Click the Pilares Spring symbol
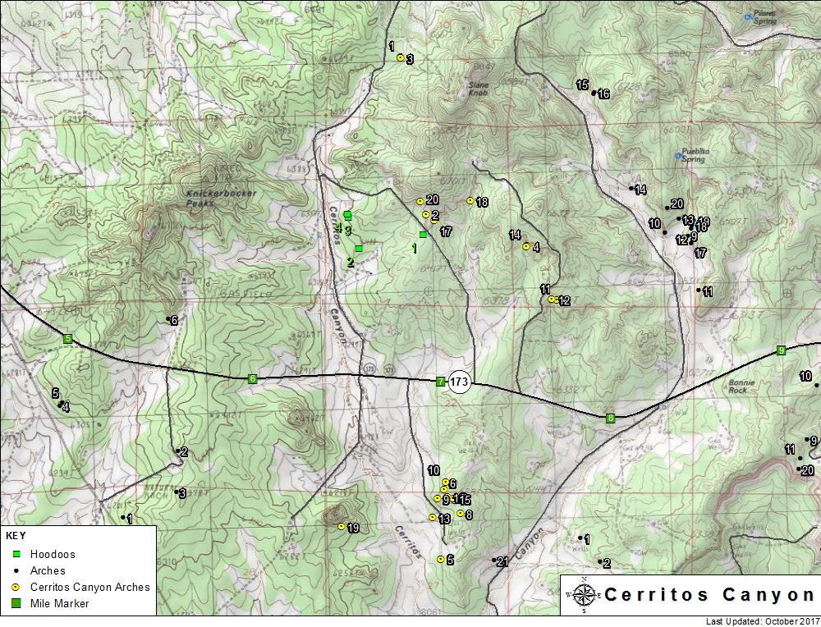821x627 pixels. [x=748, y=16]
